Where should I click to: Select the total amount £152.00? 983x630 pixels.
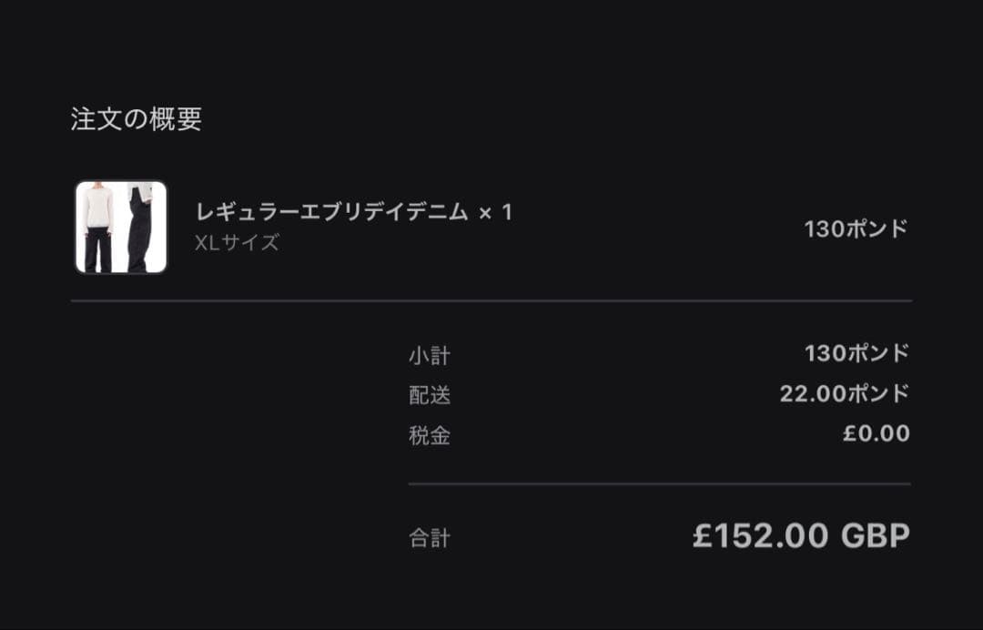(x=760, y=535)
